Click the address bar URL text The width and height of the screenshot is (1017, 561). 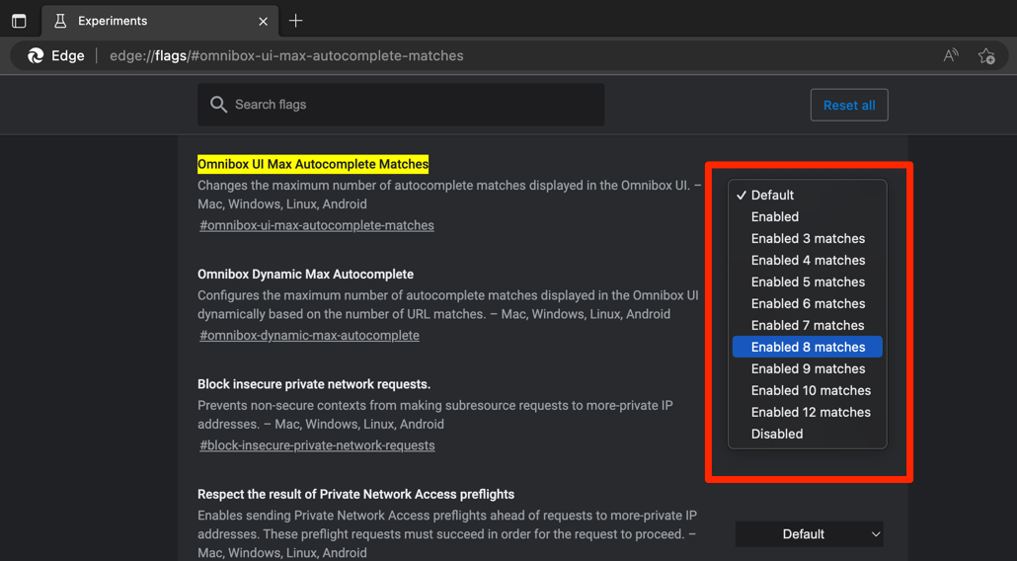tap(286, 56)
